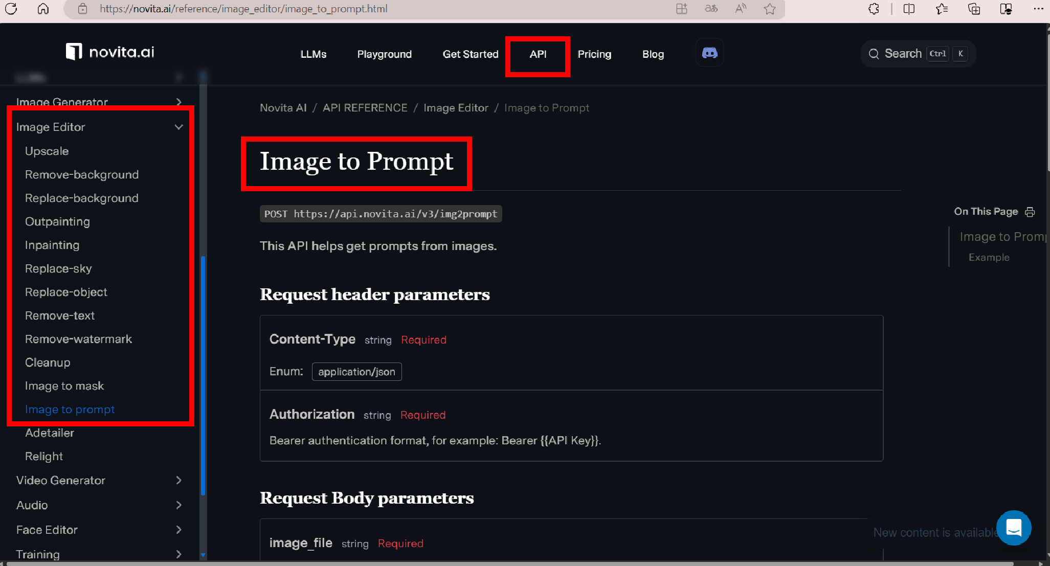This screenshot has width=1050, height=566.
Task: Expand the Audio sidebar section
Action: [178, 505]
